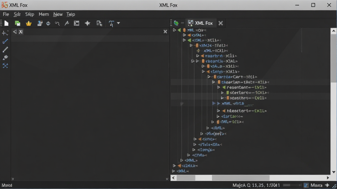Click the horizontal scrollbar left arrow
This screenshot has height=189, width=337.
(173, 178)
